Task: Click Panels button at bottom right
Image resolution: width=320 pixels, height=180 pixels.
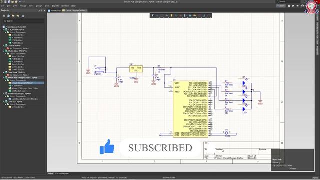Action: pyautogui.click(x=315, y=178)
